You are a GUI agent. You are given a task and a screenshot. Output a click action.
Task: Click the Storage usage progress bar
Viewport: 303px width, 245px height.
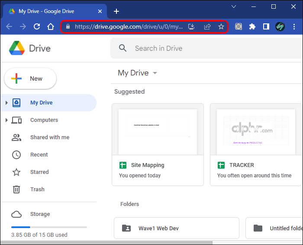(x=49, y=227)
